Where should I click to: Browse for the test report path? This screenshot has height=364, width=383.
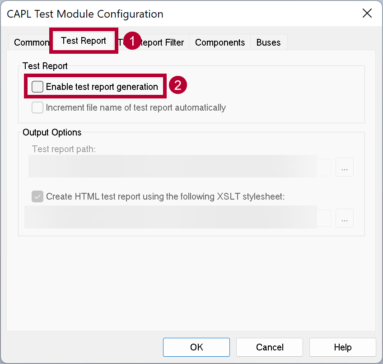coord(345,168)
